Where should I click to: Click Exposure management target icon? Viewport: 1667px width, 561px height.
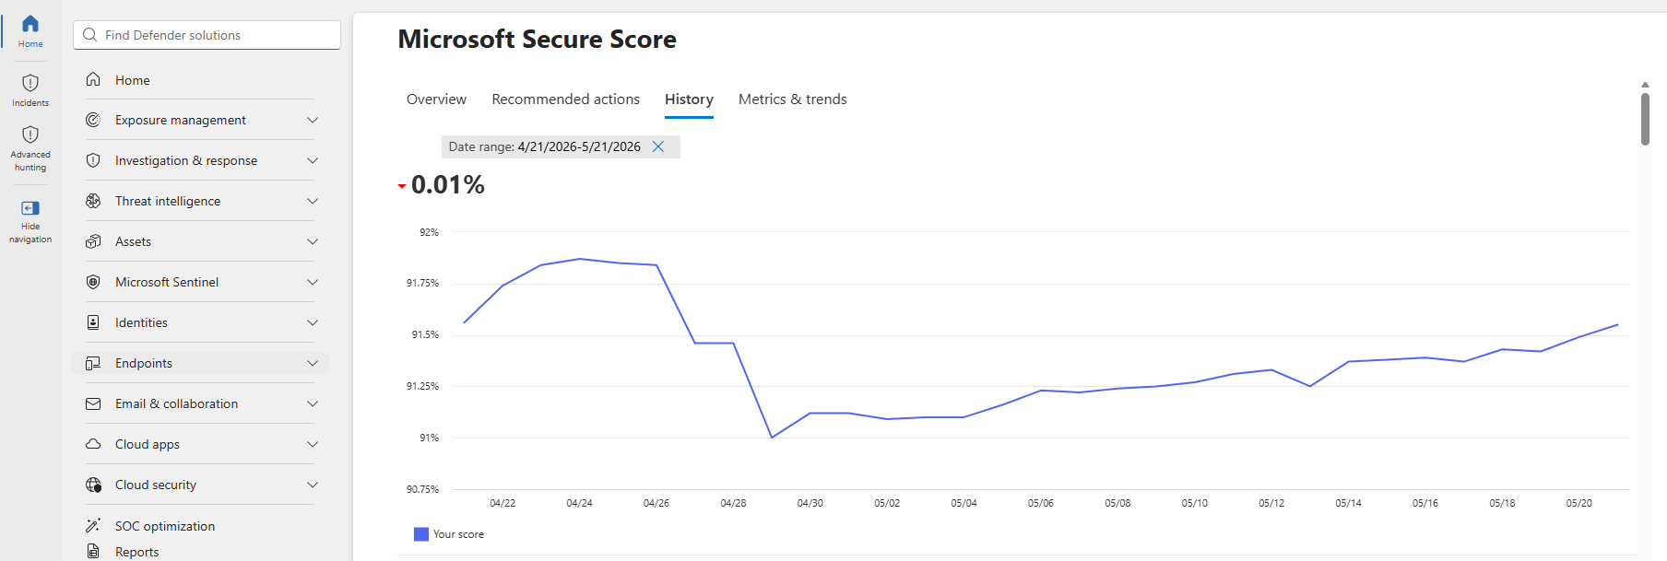[x=93, y=120]
